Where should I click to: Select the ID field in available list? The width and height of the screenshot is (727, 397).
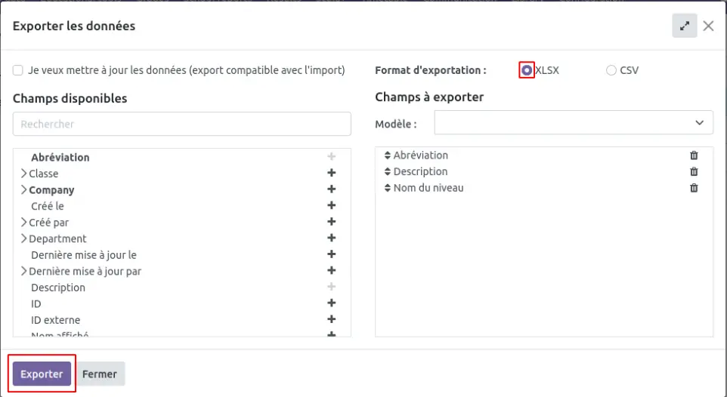tap(36, 303)
